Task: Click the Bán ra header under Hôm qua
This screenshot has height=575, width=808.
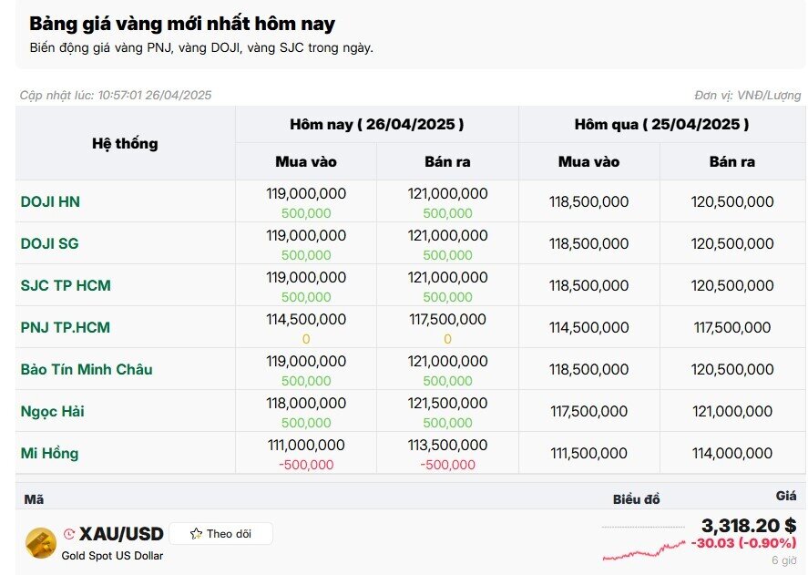Action: (x=731, y=162)
